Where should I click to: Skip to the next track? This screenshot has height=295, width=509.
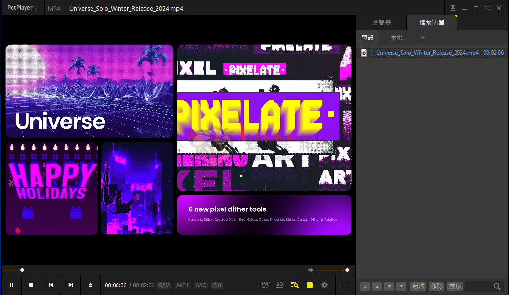click(x=70, y=285)
